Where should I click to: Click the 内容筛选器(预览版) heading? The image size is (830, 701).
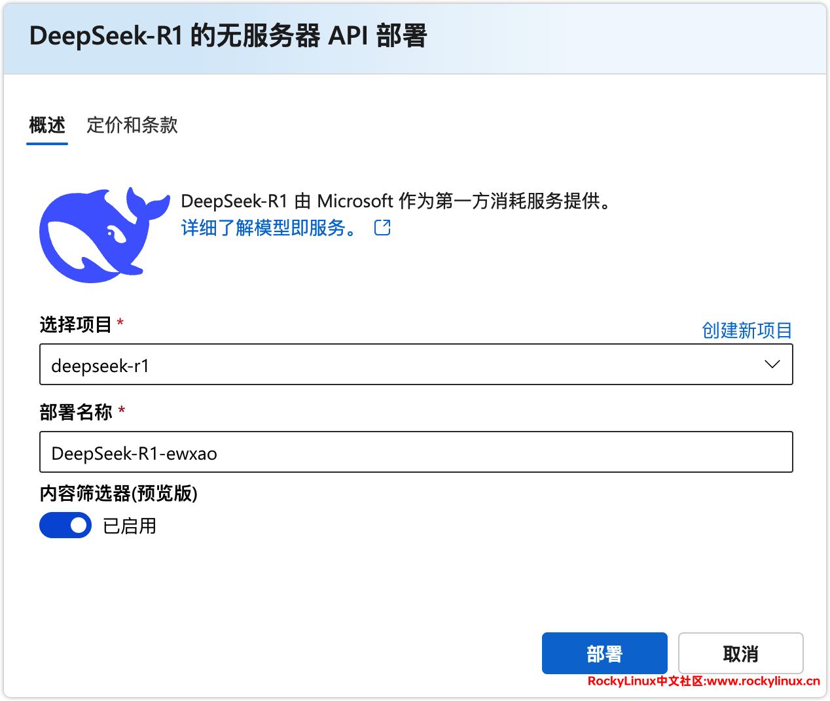click(118, 493)
